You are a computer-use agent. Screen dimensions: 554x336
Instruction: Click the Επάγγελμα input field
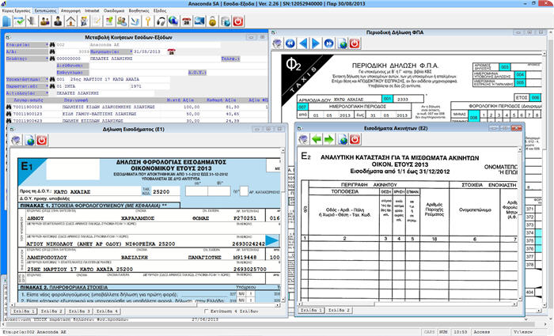[x=138, y=73]
